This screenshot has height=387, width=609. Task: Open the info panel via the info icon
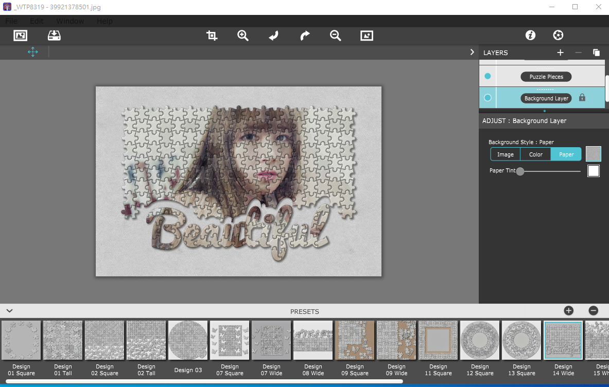(x=530, y=36)
